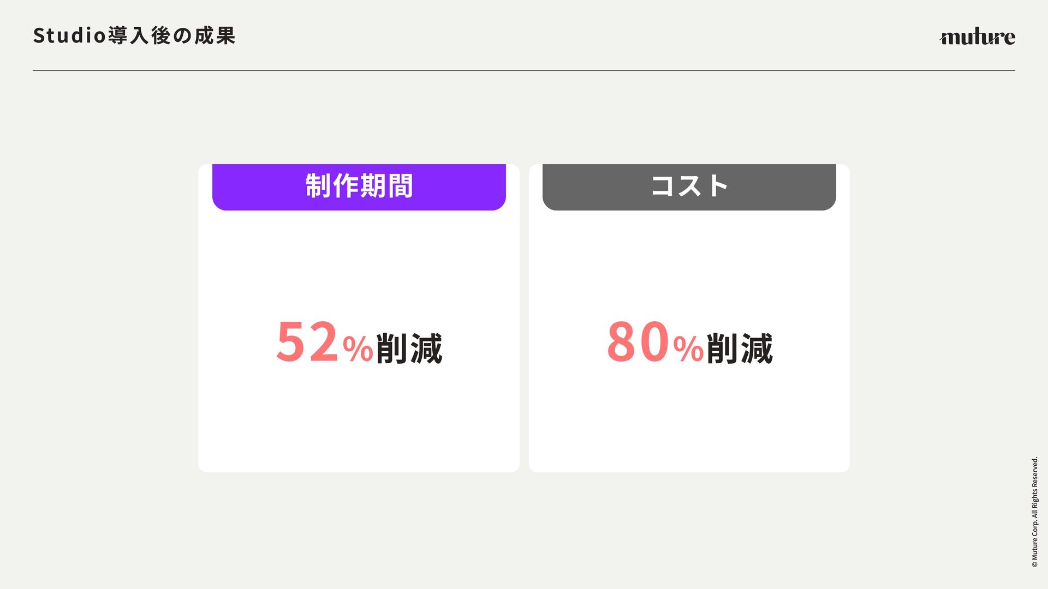Click the digit 8 in 80%
This screenshot has height=589, width=1048.
(x=621, y=342)
